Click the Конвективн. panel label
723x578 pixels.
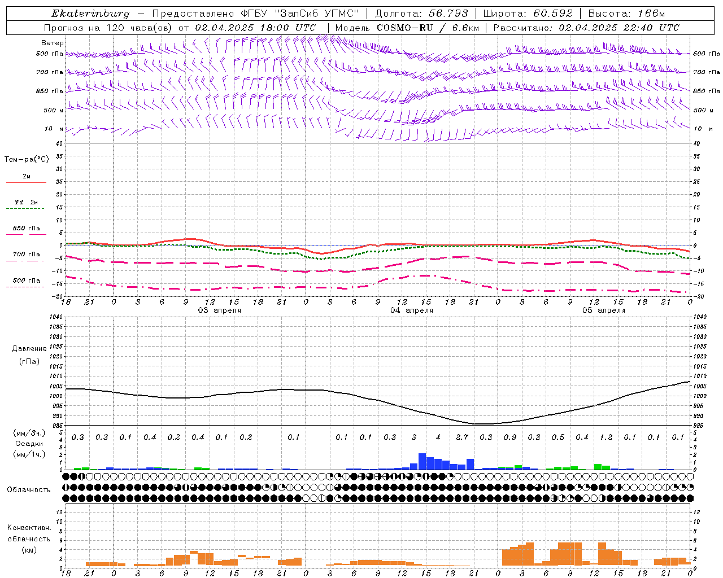(29, 528)
